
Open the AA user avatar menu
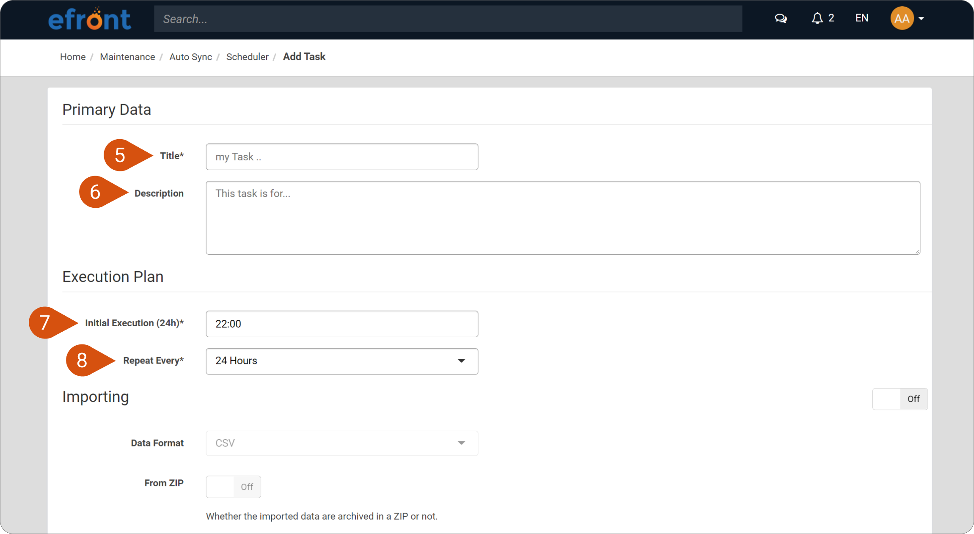tap(902, 18)
